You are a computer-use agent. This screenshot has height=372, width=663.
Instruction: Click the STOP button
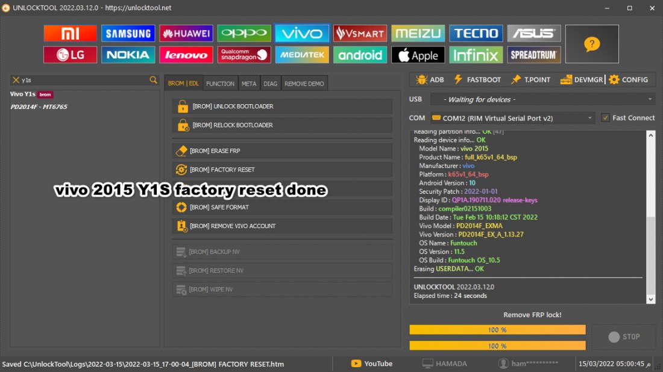click(x=624, y=336)
